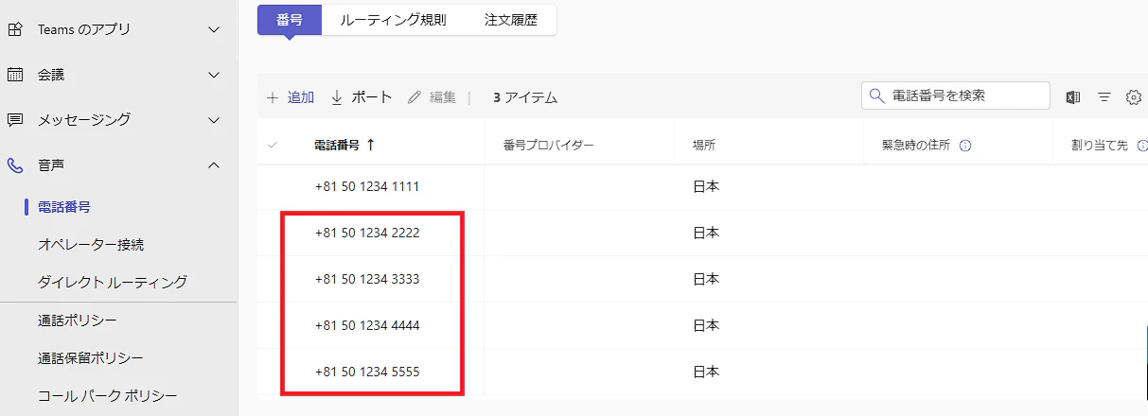Open the column settings gear icon

[1134, 96]
